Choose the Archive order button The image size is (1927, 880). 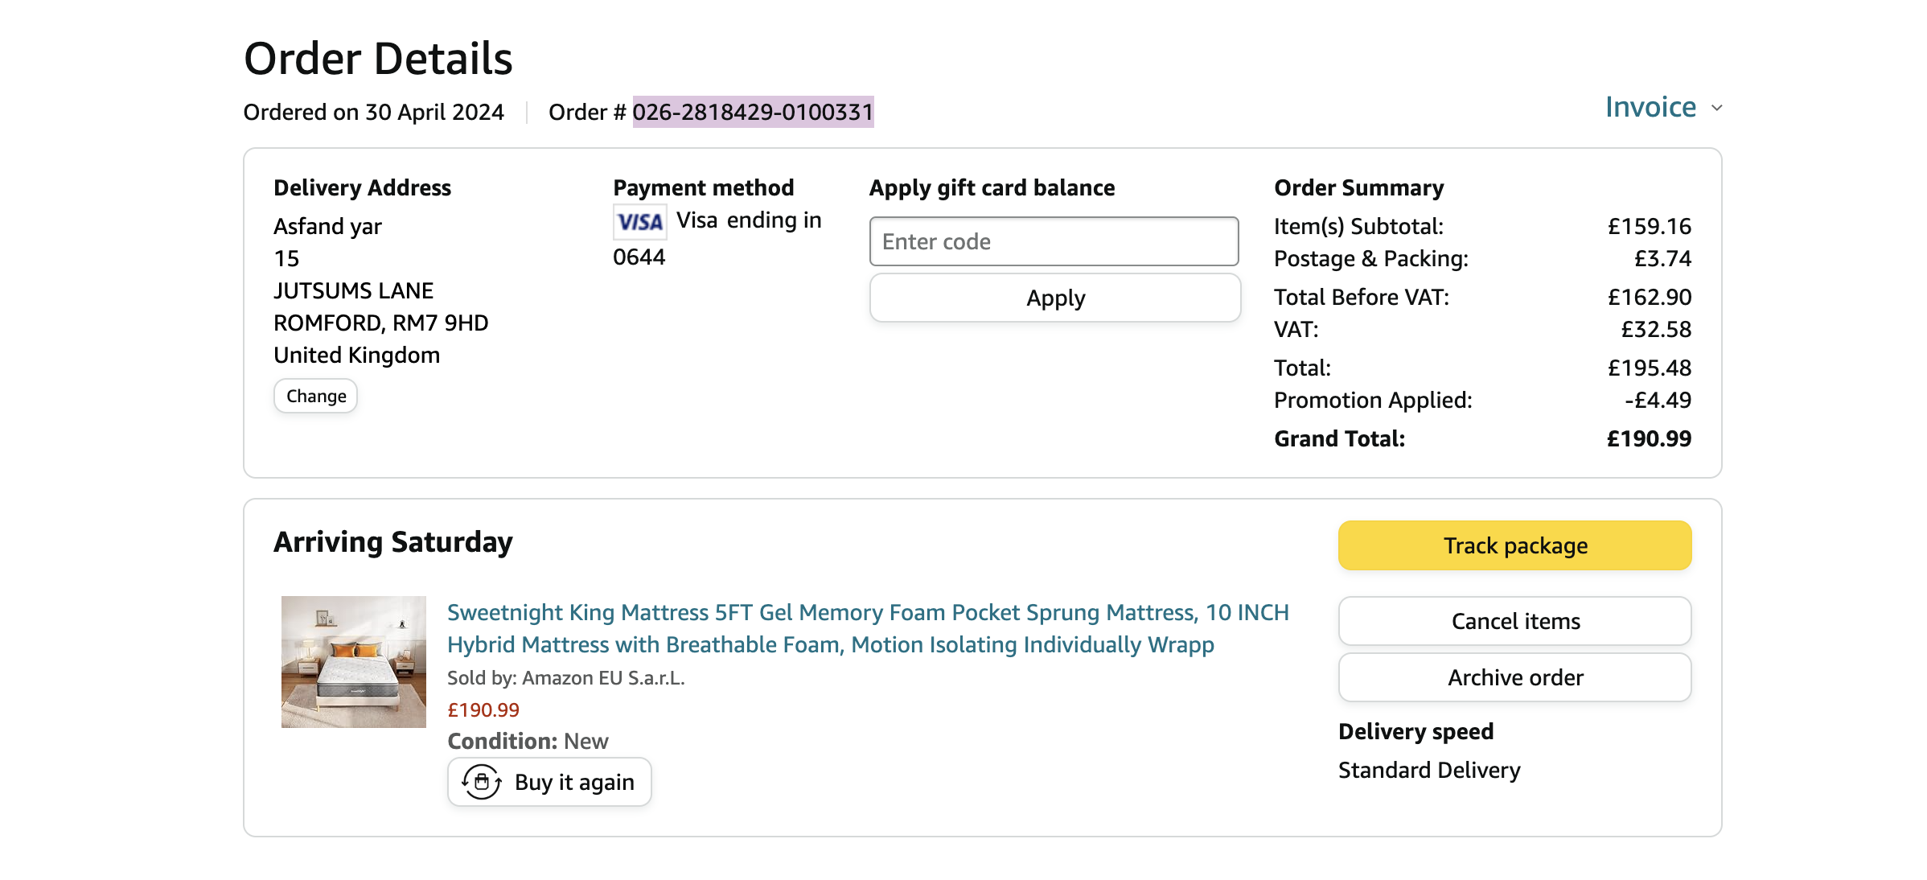click(x=1514, y=677)
